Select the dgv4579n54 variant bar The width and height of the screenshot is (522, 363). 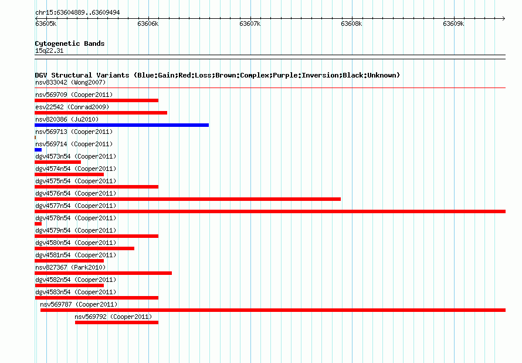[x=97, y=236]
